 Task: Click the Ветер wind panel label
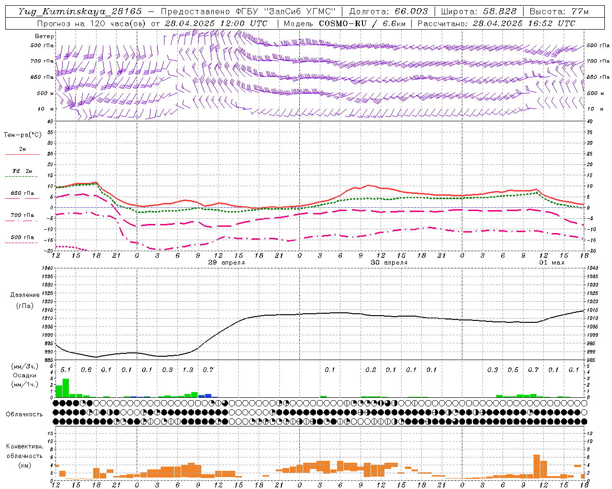(x=44, y=36)
